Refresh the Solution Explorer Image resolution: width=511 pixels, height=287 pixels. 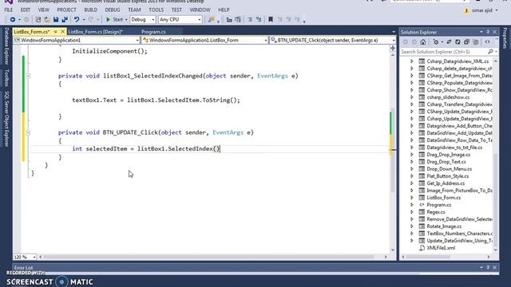click(458, 42)
